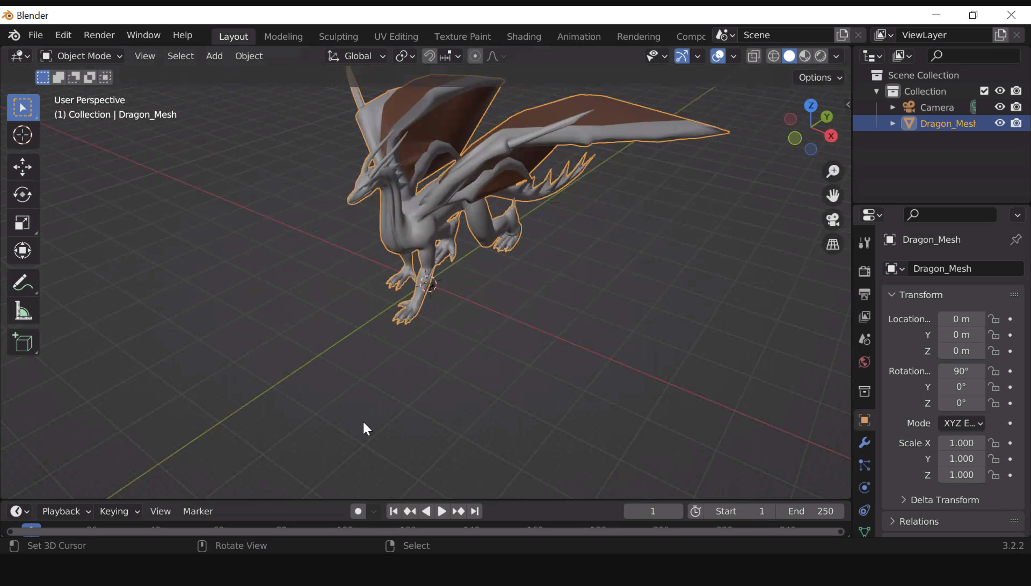Choose the Scale tool
This screenshot has height=586, width=1031.
click(x=22, y=222)
